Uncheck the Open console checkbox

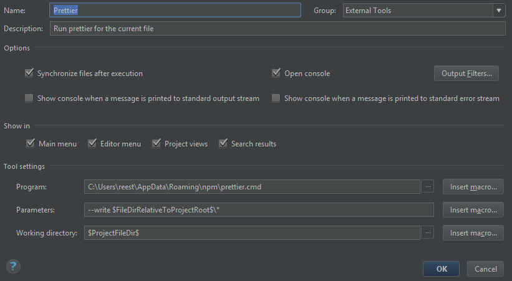[276, 74]
